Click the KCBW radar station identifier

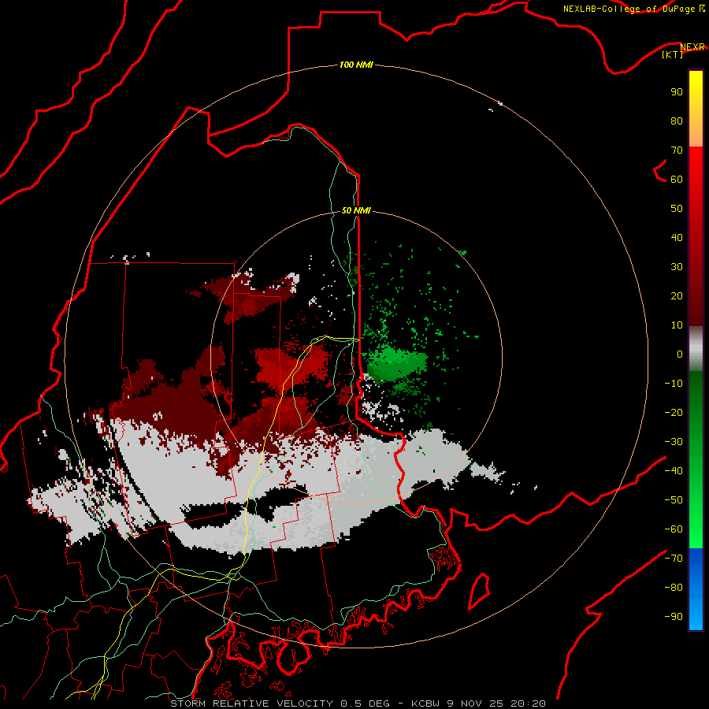click(425, 703)
